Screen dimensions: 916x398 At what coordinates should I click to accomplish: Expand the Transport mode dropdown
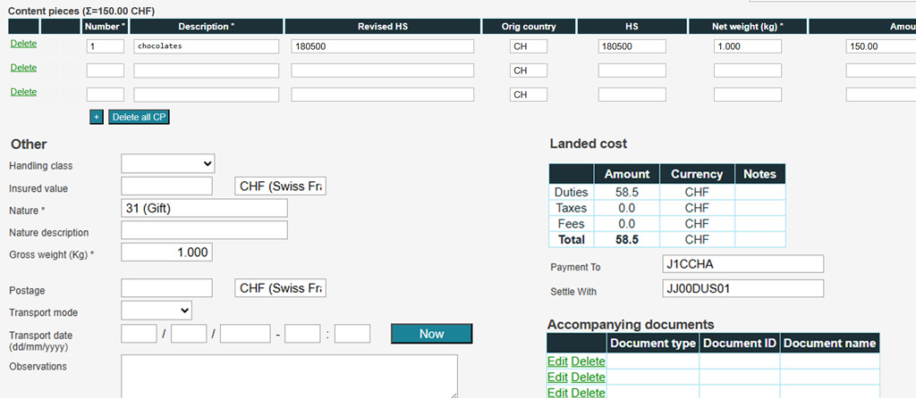[x=157, y=310]
